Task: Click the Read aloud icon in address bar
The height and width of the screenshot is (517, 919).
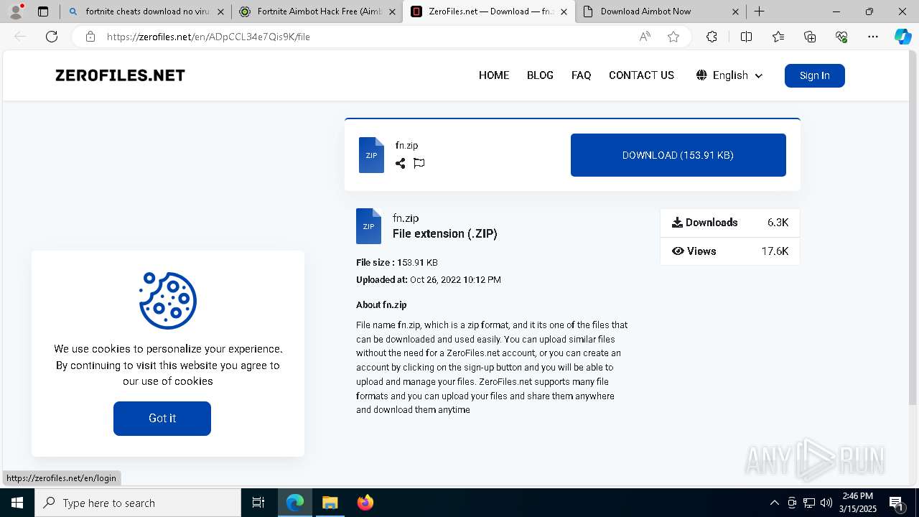Action: 645,37
